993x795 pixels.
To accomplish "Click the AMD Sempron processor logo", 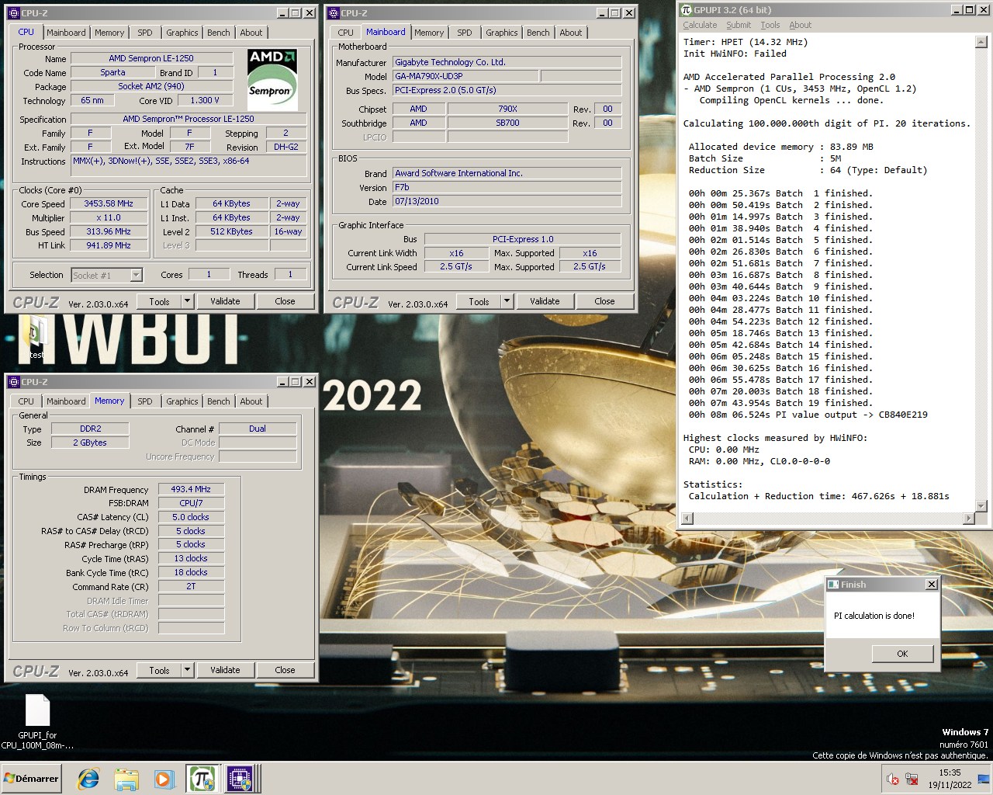I will 272,79.
